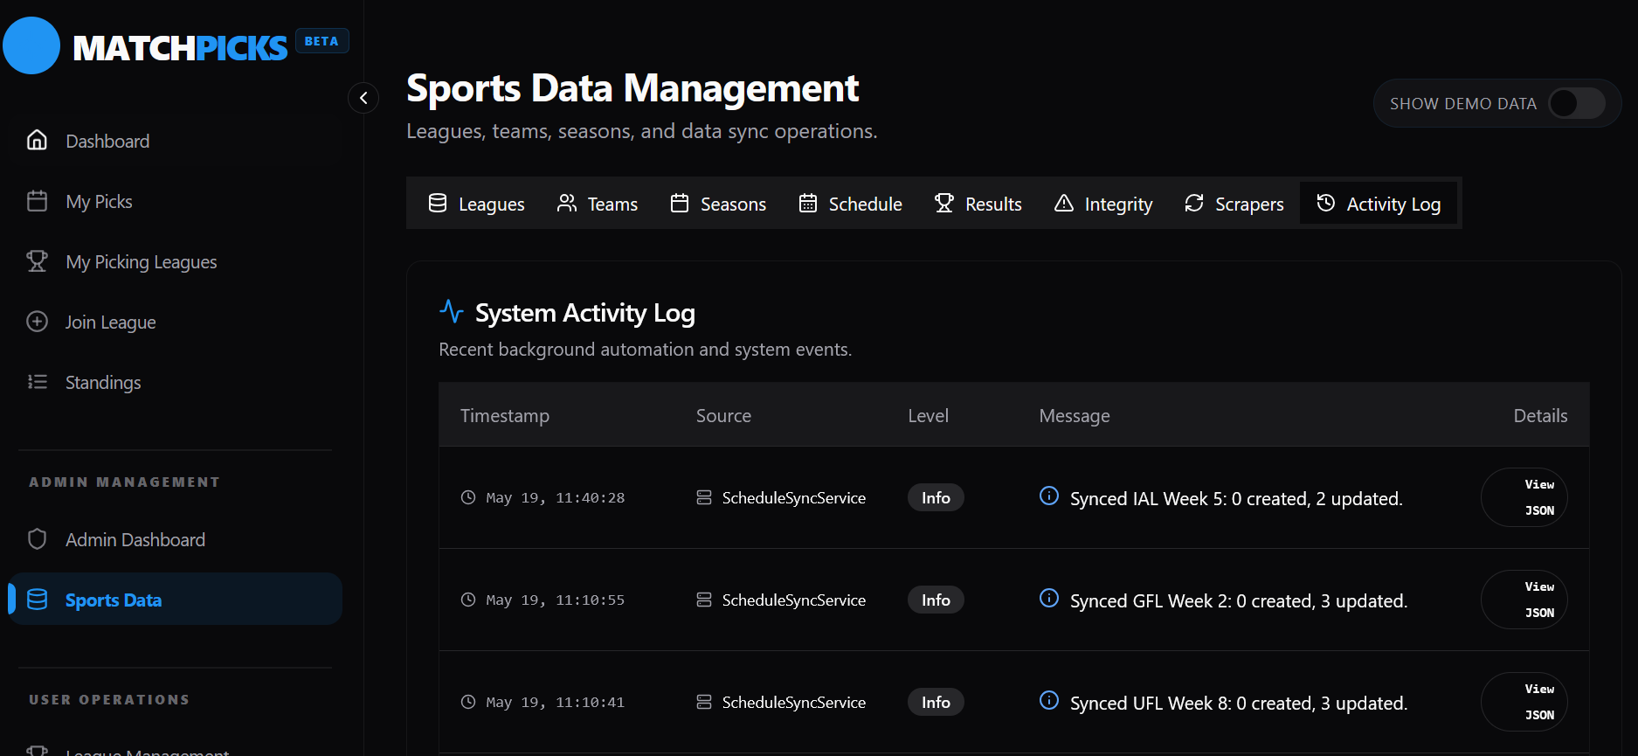Open the Scrapers tab
The height and width of the screenshot is (756, 1638).
[x=1234, y=204]
